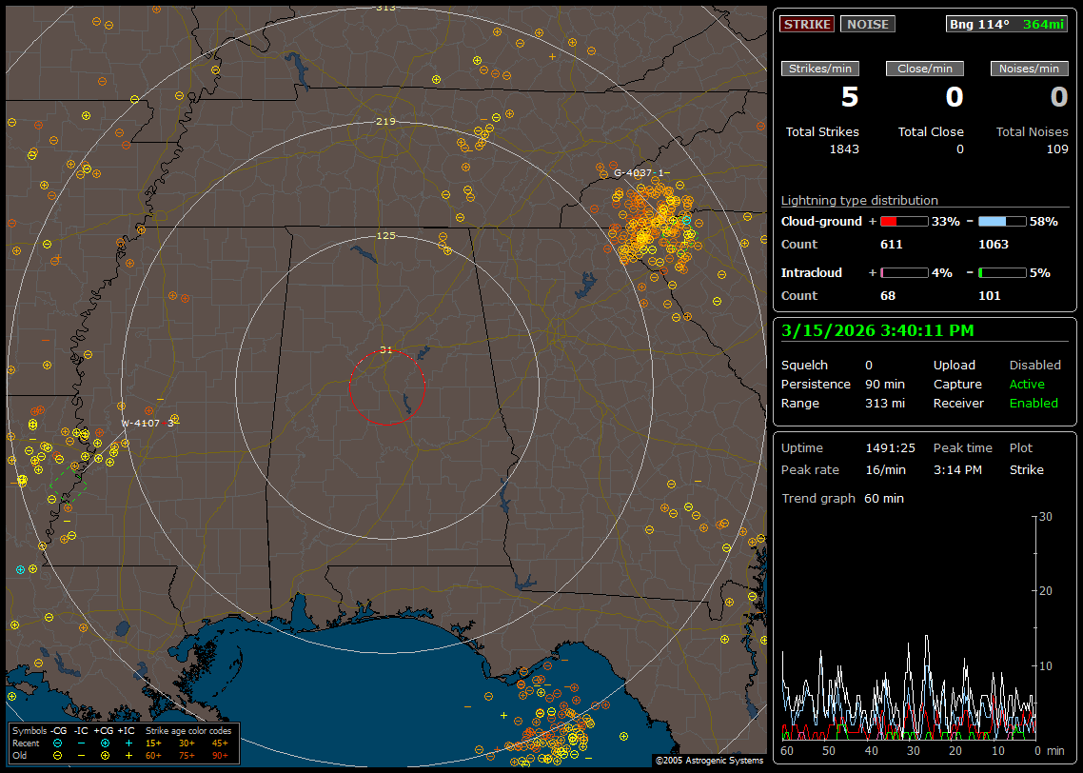Click the gray NOISE indicator button

pos(867,25)
